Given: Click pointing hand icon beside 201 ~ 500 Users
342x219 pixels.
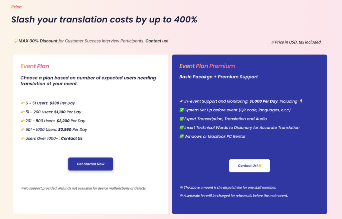Looking at the screenshot, I should (22, 121).
